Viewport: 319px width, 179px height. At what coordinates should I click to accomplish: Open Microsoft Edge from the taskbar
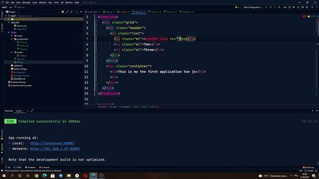[x=44, y=176]
